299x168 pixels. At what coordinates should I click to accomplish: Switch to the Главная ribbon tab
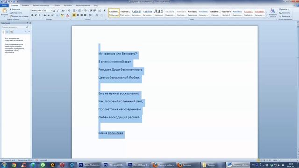14,6
